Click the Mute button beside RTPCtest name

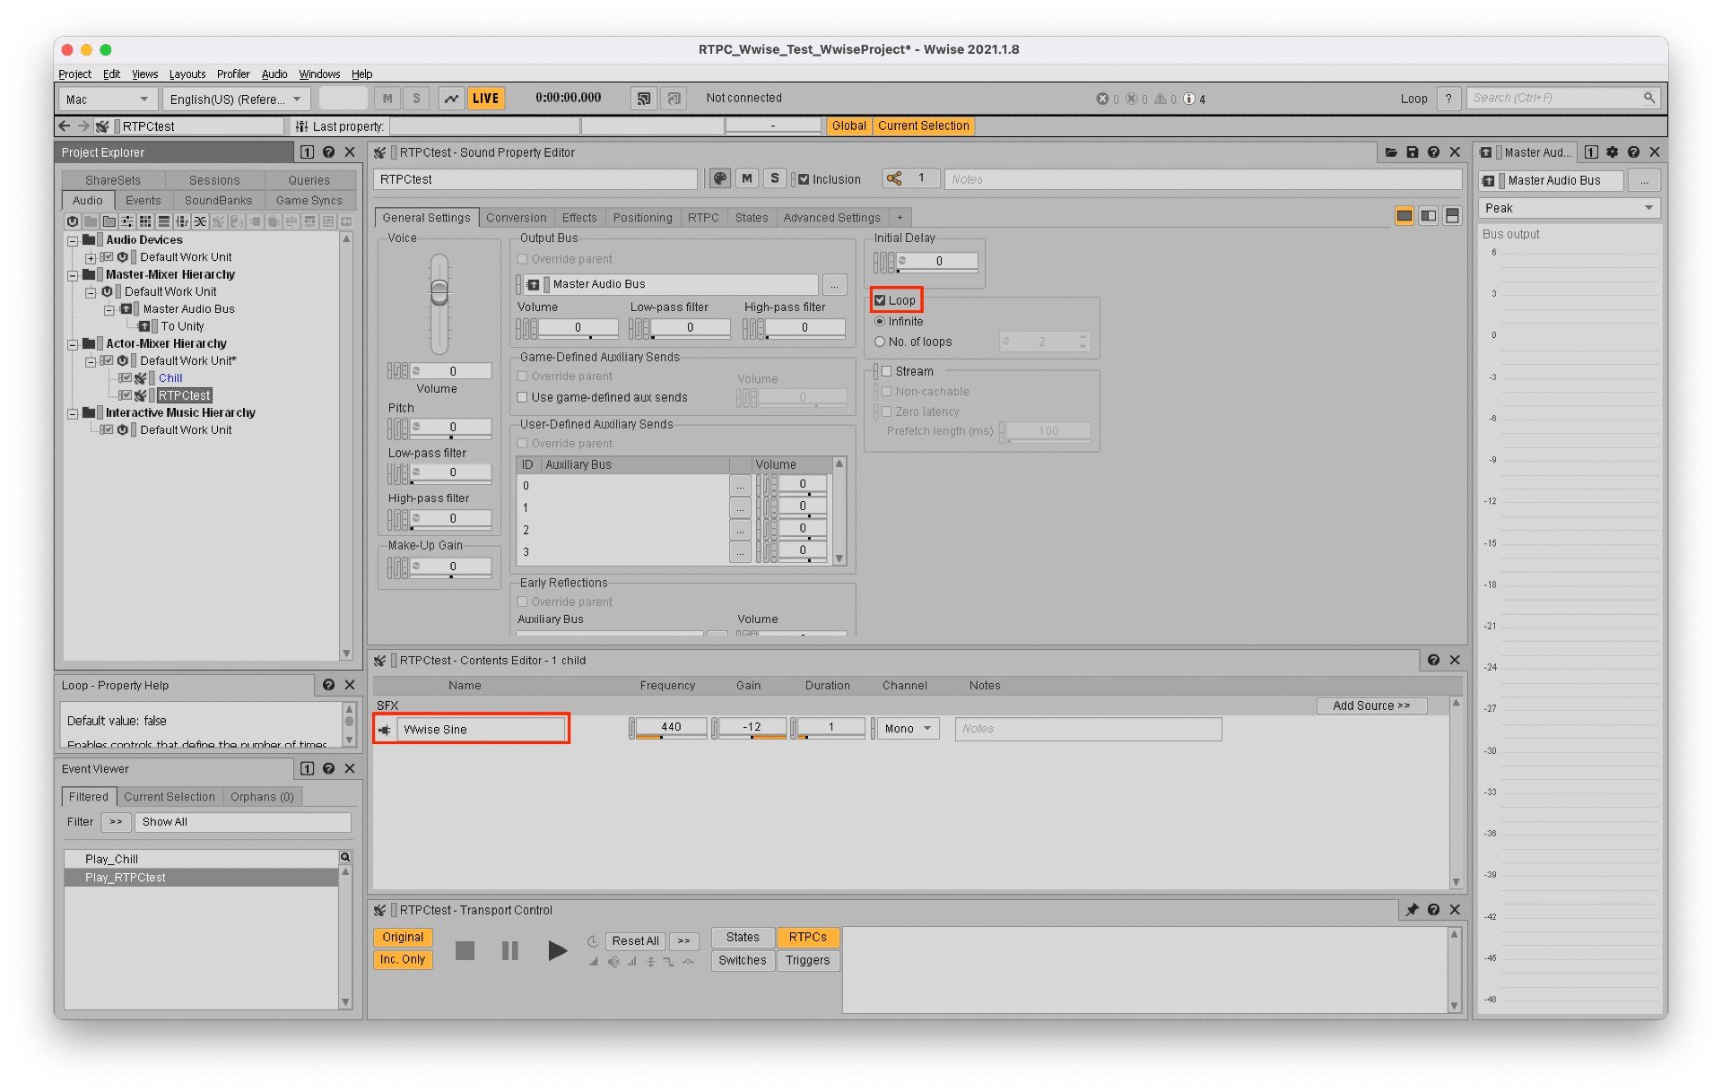coord(746,179)
